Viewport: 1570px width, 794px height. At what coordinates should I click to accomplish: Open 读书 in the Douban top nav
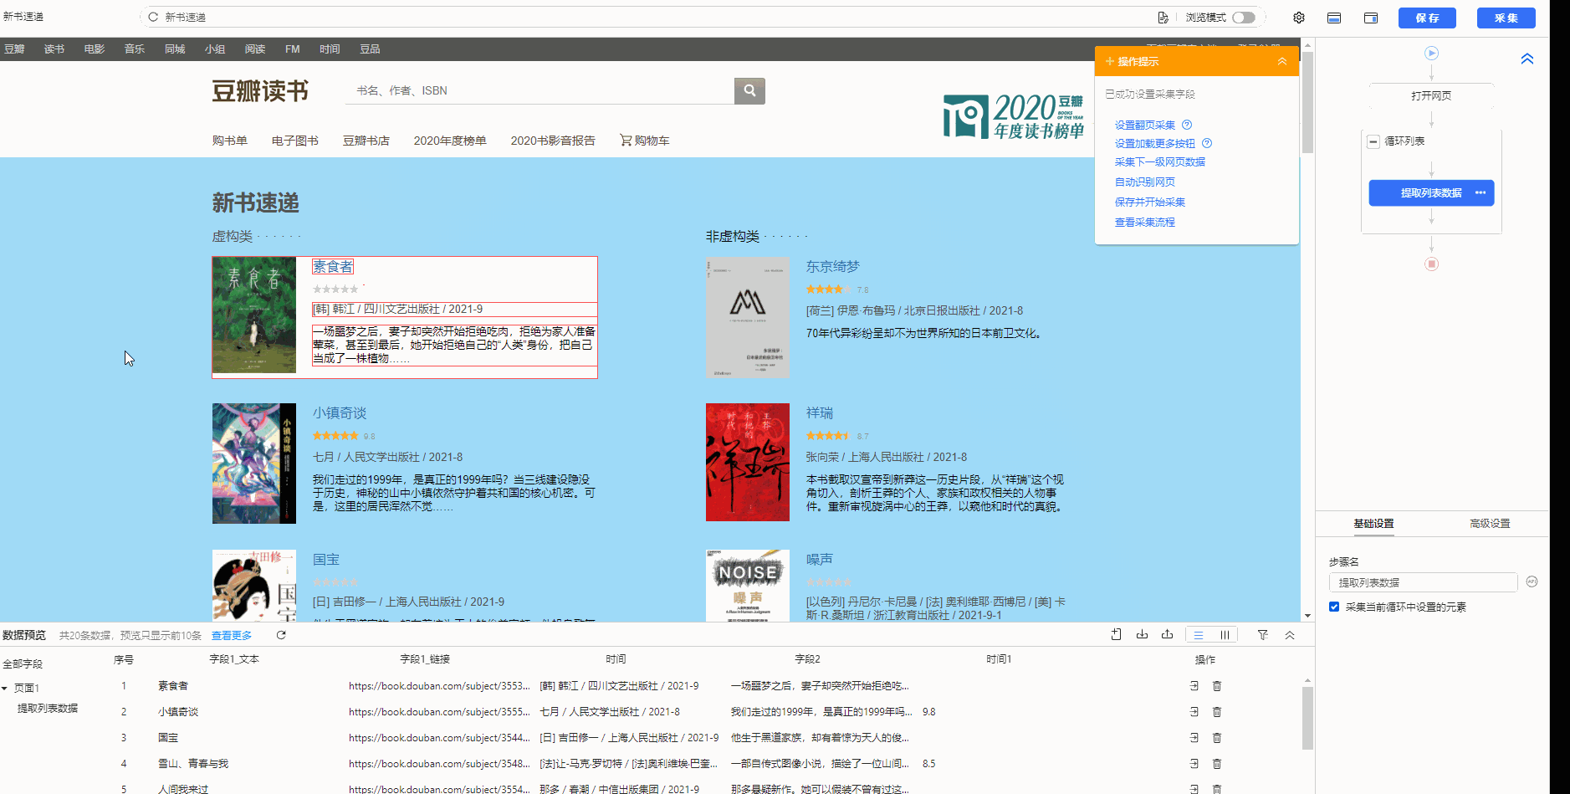(x=54, y=49)
